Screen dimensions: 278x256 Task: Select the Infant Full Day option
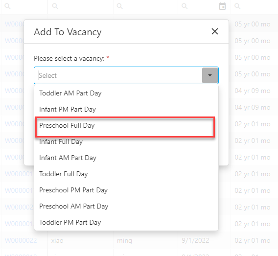126,141
